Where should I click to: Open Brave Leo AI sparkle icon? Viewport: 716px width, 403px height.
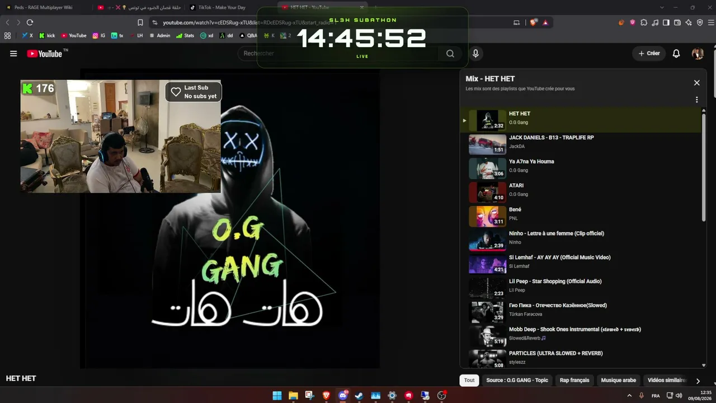point(689,22)
